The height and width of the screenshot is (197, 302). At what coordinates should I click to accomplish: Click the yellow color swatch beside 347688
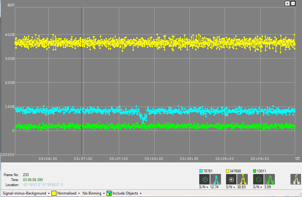pyautogui.click(x=228, y=171)
